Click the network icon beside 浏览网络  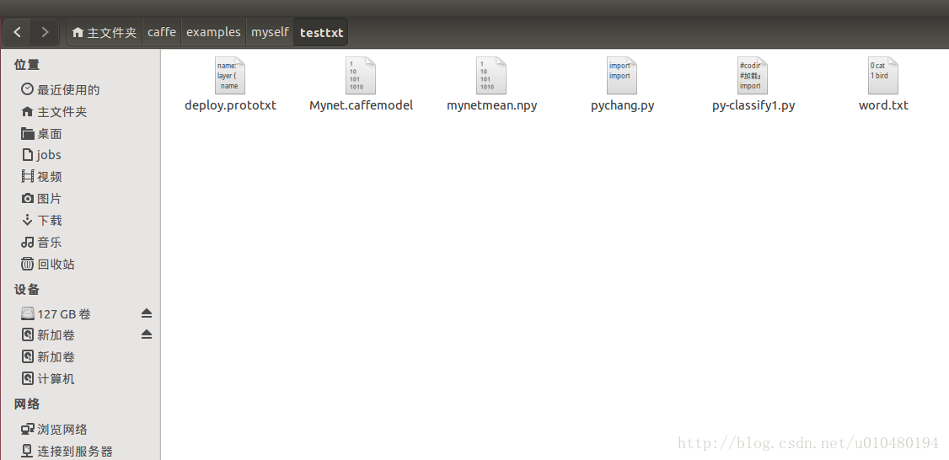pos(27,429)
